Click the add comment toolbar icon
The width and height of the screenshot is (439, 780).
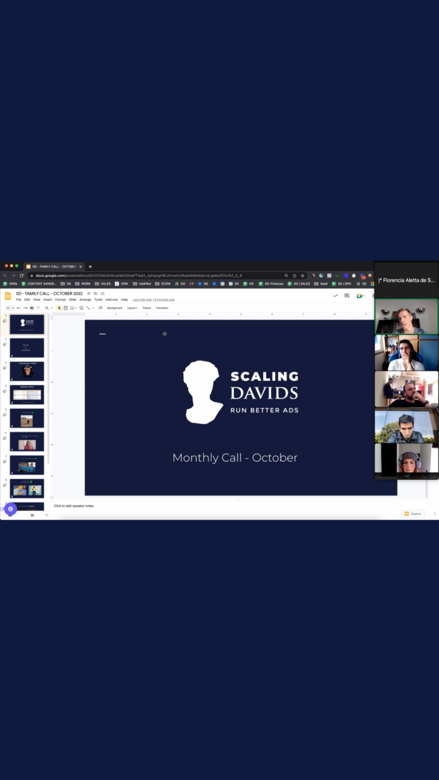click(101, 308)
